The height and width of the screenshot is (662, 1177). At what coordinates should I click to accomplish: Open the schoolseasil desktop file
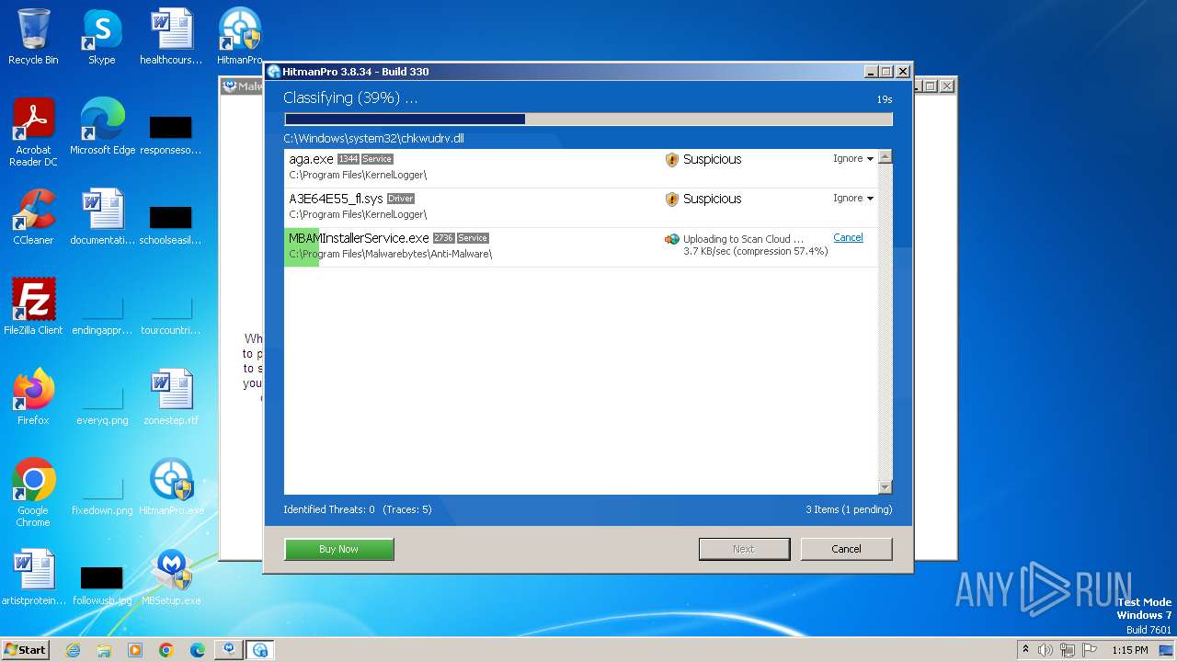(x=171, y=225)
